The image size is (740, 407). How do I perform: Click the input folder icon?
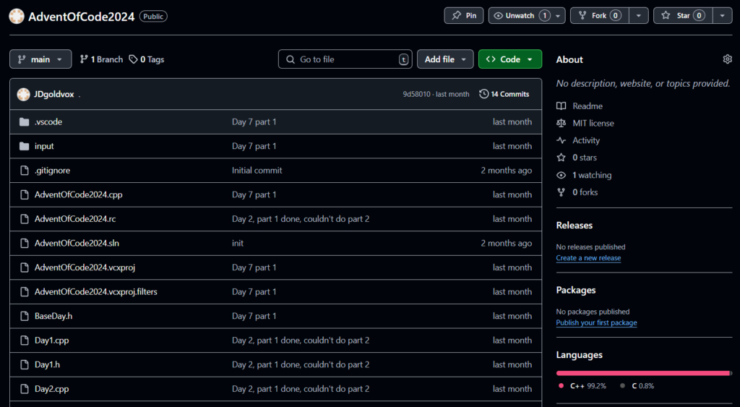(24, 146)
